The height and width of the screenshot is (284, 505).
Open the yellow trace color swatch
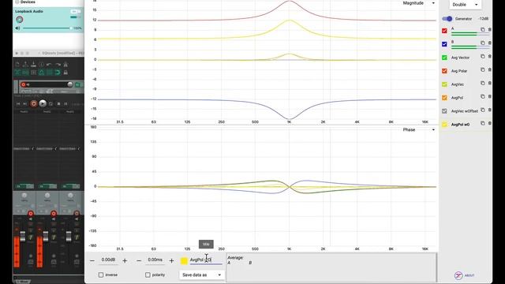coord(184,261)
